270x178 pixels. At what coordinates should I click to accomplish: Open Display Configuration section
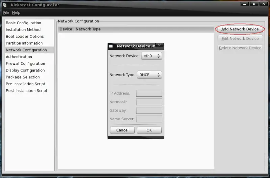click(x=29, y=70)
